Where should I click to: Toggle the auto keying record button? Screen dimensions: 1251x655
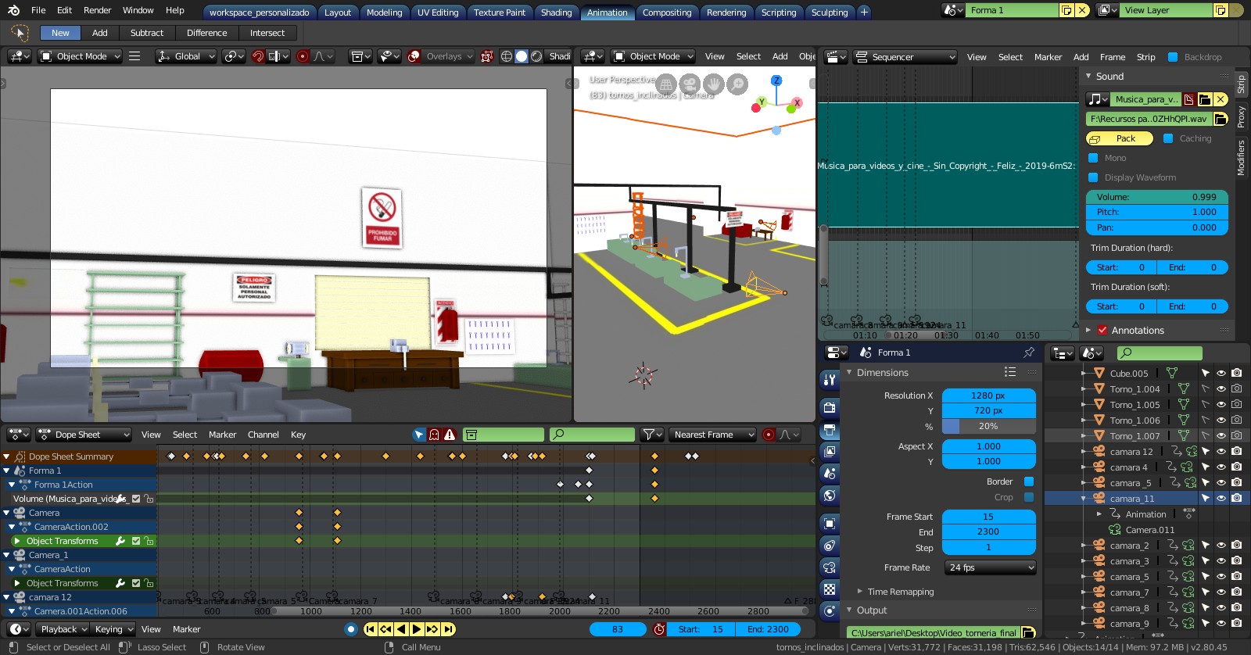tap(350, 629)
